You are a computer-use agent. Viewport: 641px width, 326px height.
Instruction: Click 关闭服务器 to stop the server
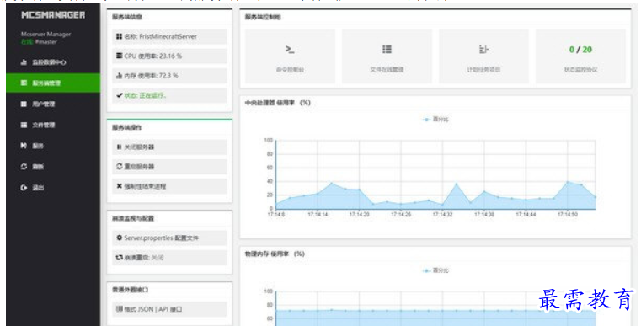[169, 147]
